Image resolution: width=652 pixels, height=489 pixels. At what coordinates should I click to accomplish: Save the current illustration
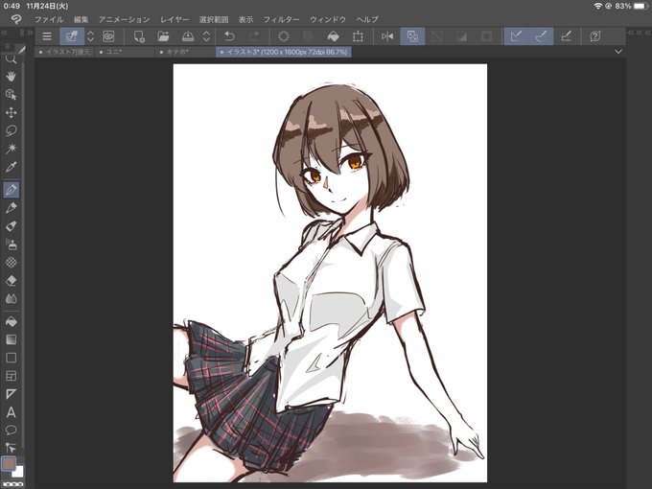[x=188, y=36]
